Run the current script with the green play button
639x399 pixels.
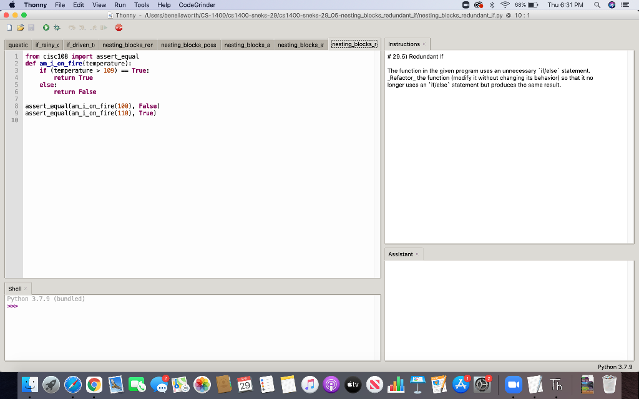(46, 27)
